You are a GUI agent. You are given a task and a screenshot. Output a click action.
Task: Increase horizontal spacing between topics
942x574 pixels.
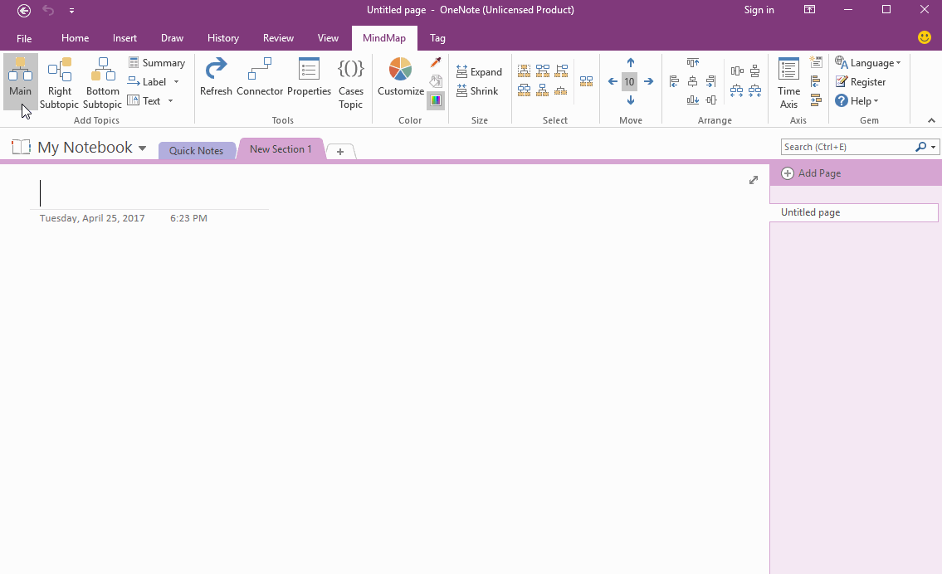pos(737,90)
